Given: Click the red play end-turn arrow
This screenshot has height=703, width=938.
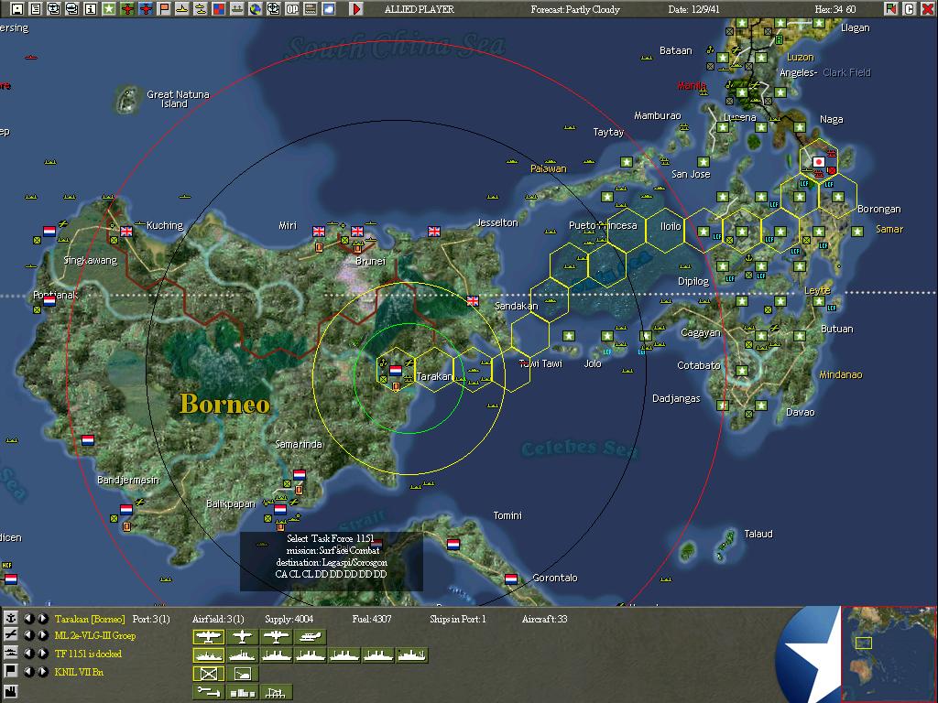Looking at the screenshot, I should coord(356,8).
